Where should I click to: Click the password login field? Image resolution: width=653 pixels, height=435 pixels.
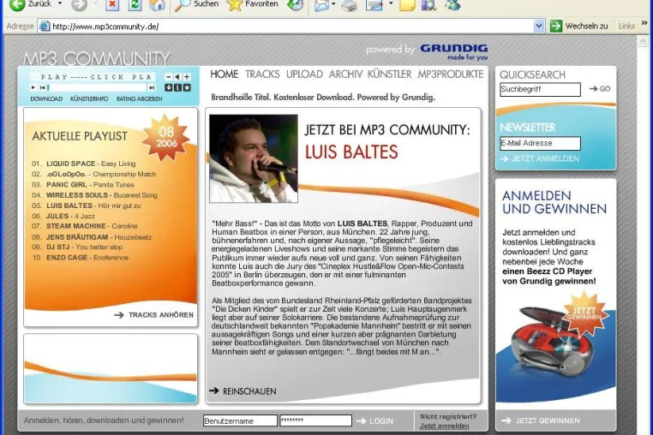(x=315, y=420)
